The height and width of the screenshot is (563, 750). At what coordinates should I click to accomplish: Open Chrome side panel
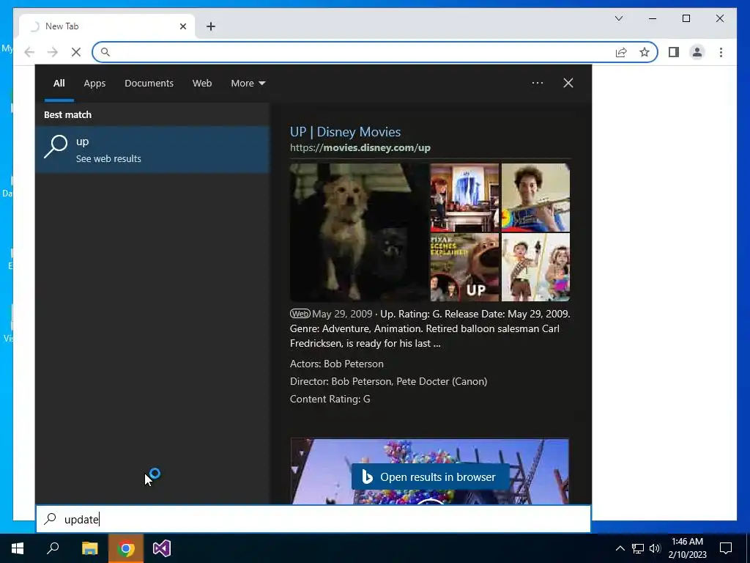[674, 52]
